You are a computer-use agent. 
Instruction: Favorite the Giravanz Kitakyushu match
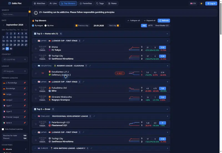tap(36, 98)
